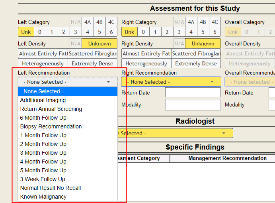The image size is (275, 203).
Task: Set Left Density to Unknown
Action: tap(99, 43)
